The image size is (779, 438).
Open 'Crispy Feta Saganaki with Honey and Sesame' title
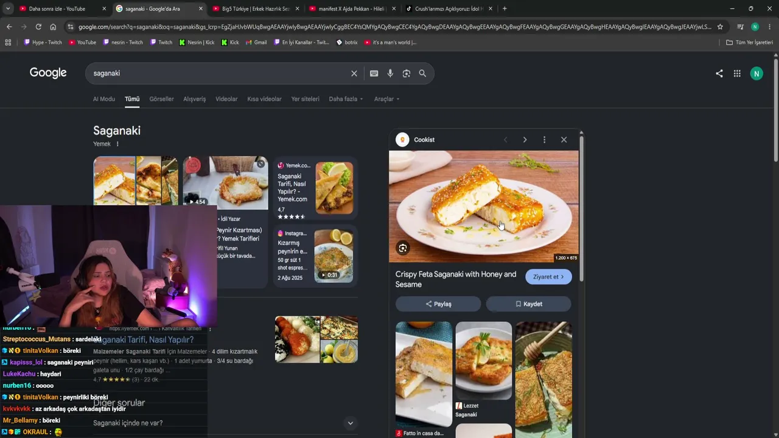456,279
